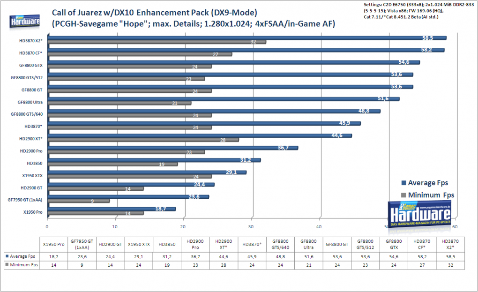Click the blue X1950 Pro average fps bar
Screen dimensions: 478x292
[112, 209]
